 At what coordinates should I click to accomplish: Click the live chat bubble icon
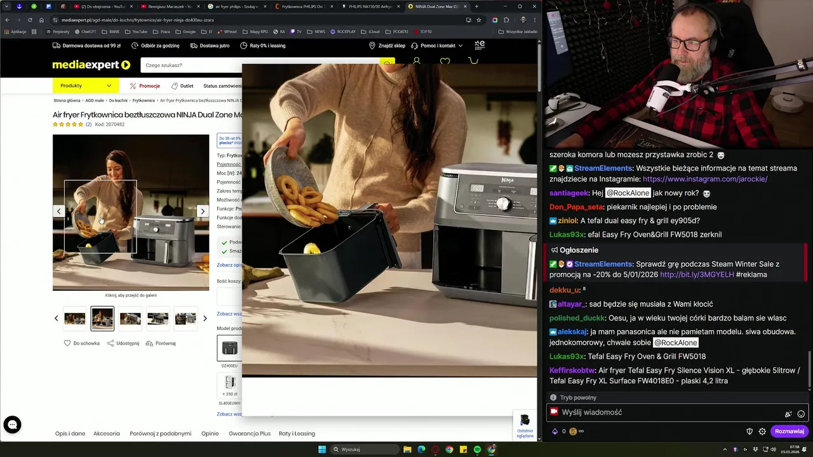(12, 425)
